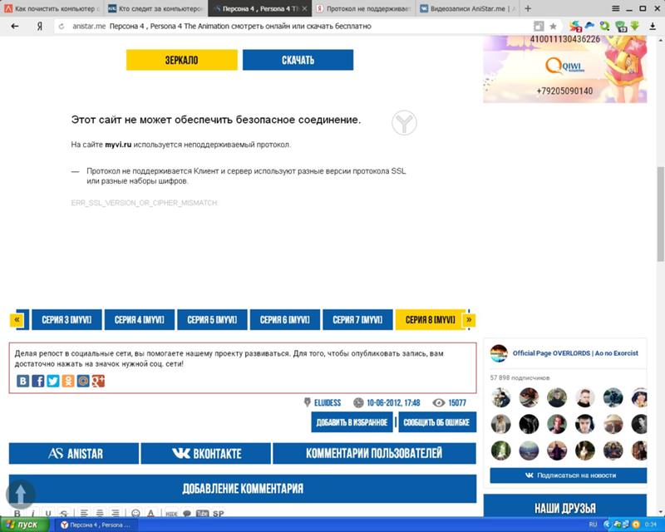Open Official Page OVERLORDS group link
Image resolution: width=665 pixels, height=532 pixels.
(x=575, y=353)
